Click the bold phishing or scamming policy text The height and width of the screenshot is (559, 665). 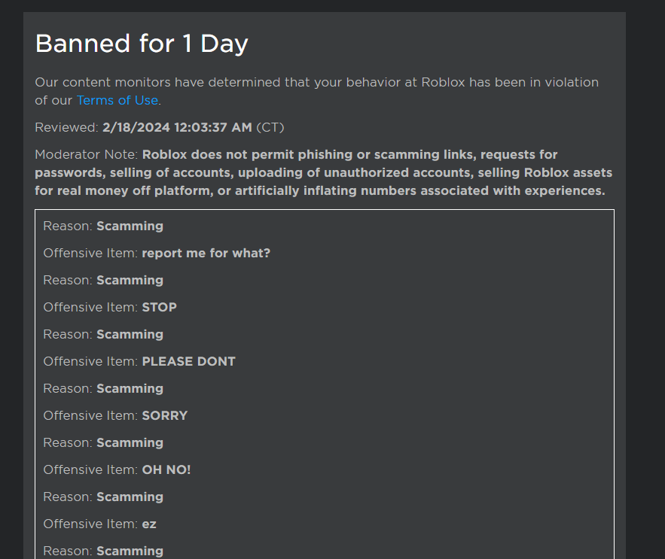324,173
